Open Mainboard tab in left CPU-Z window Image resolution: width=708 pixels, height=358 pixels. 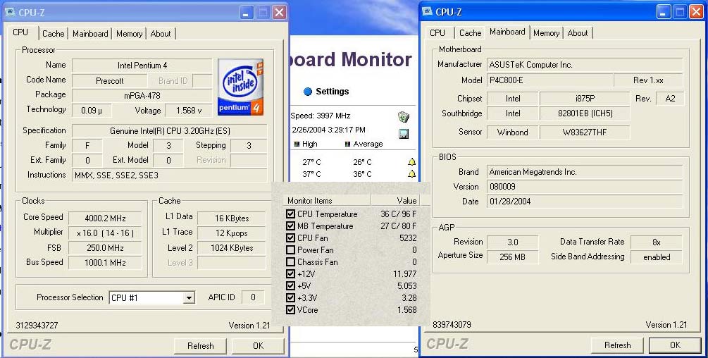(90, 33)
